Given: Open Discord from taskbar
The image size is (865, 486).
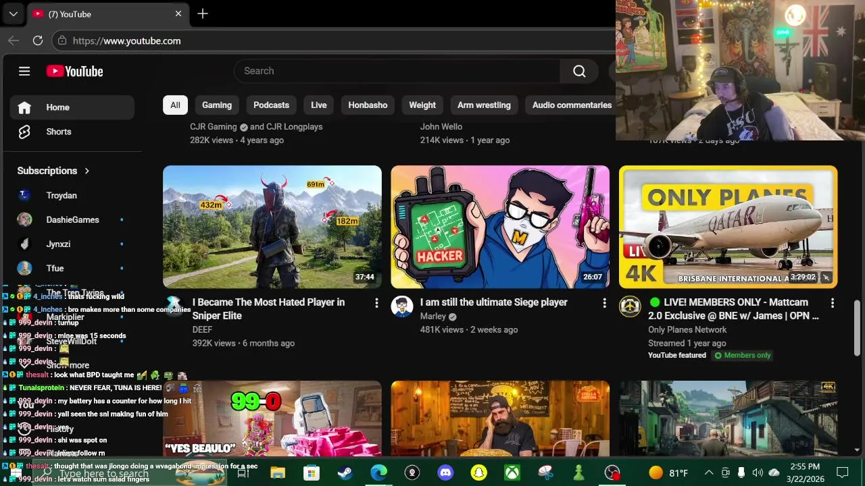Looking at the screenshot, I should pos(445,473).
